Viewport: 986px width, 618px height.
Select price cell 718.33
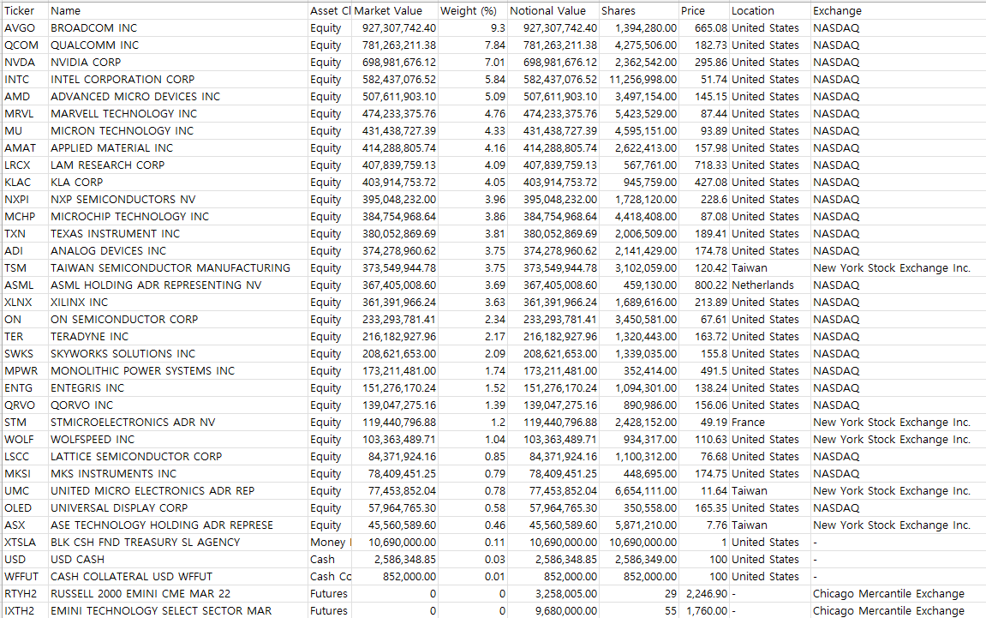tap(703, 165)
